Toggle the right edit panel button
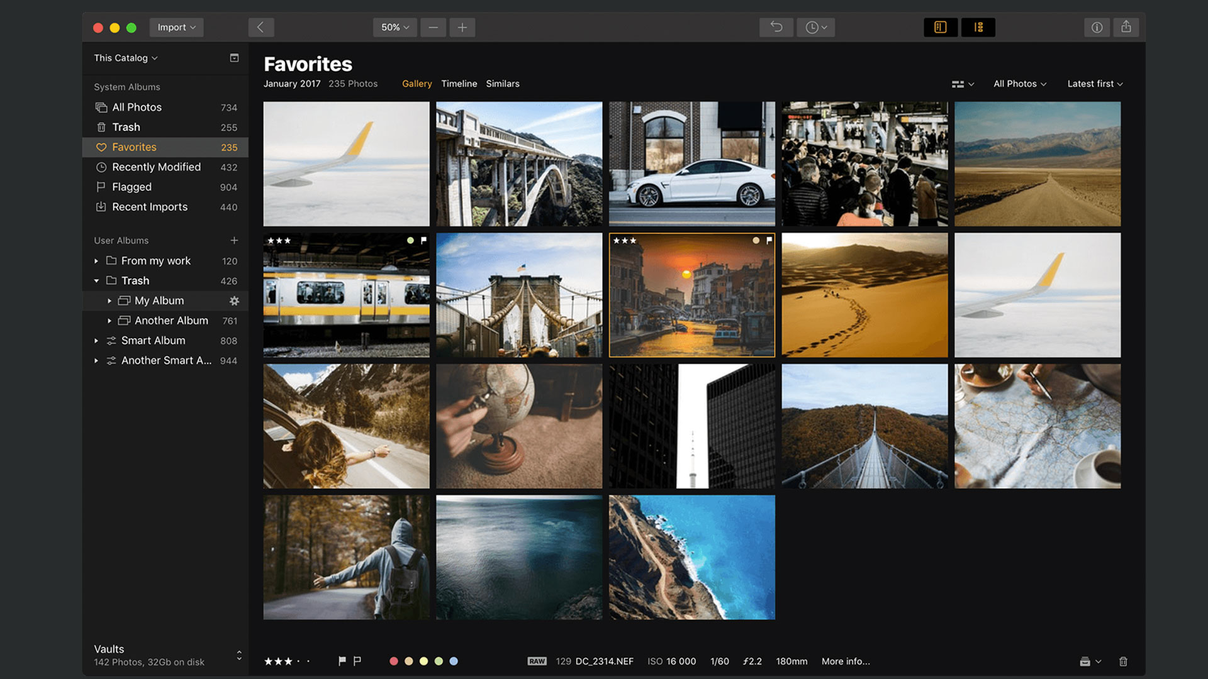 click(978, 27)
